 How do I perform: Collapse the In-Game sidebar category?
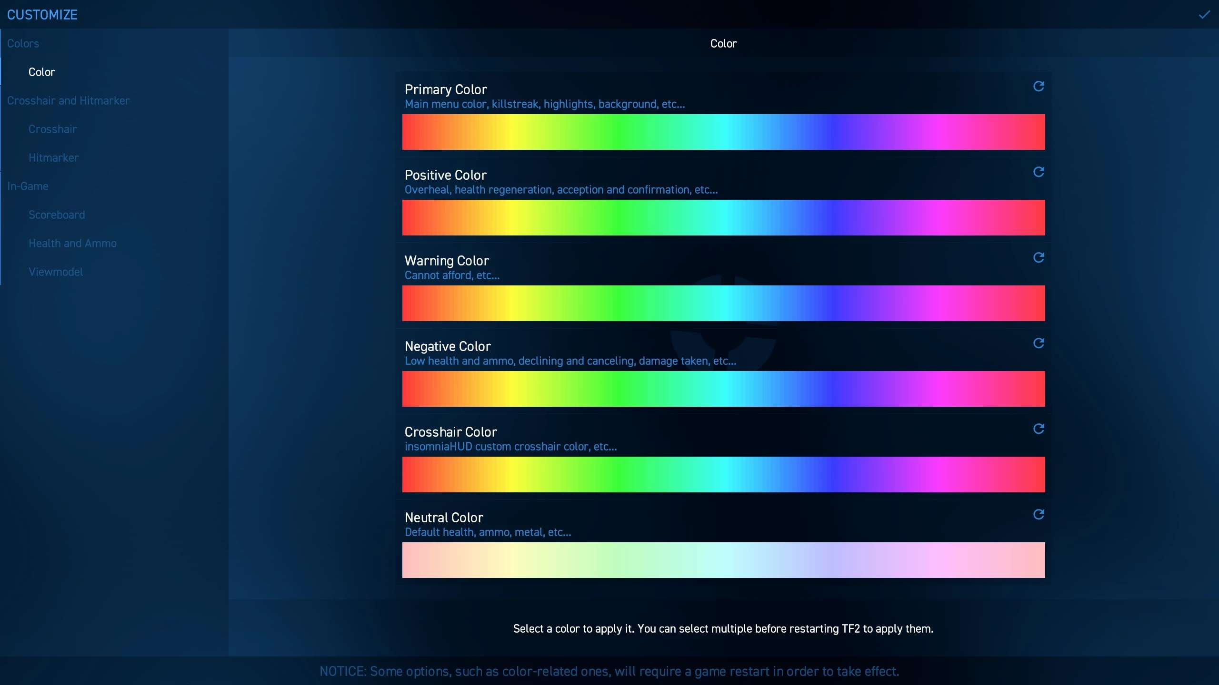[28, 186]
